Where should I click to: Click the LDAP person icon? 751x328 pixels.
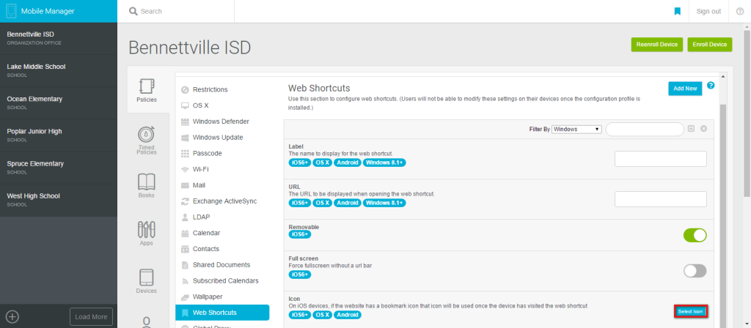click(x=185, y=217)
